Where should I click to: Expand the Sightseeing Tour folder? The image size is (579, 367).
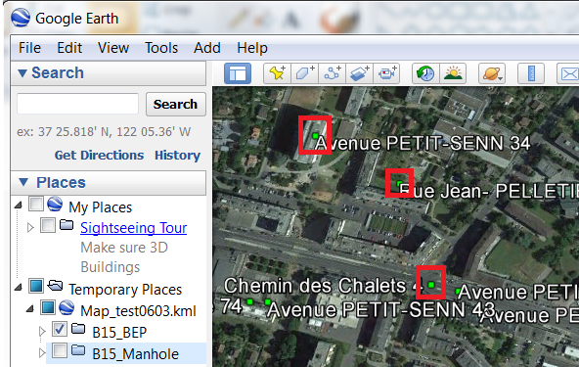coord(30,228)
